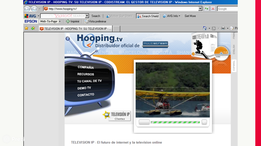Select the TELEVISION IP - HOOPING TV tab

tap(75, 29)
